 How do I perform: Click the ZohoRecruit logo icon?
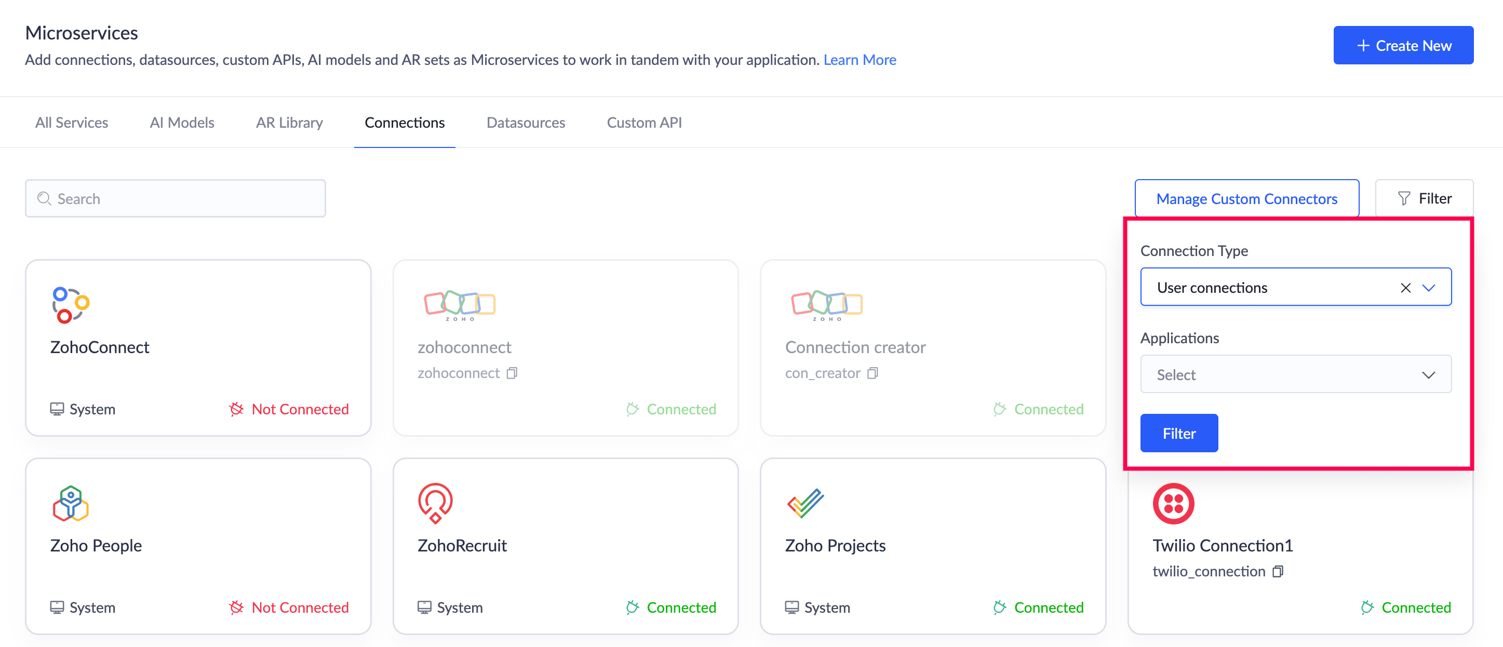click(435, 503)
